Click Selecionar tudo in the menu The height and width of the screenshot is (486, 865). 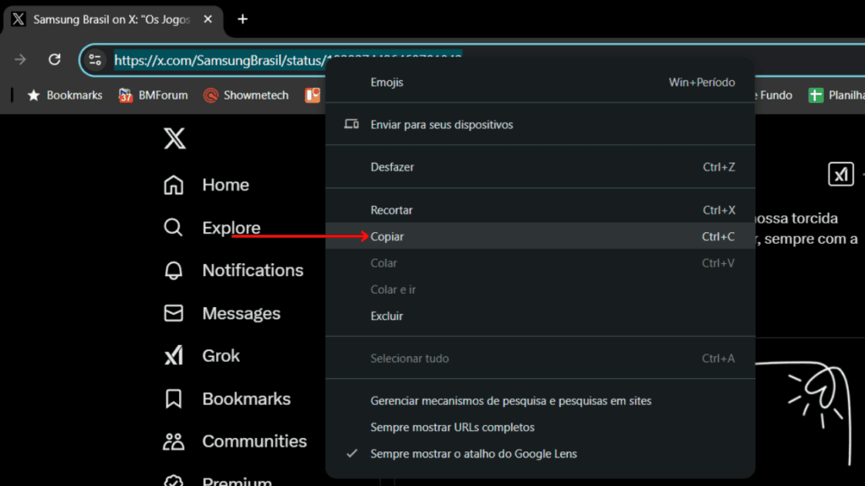click(x=410, y=358)
